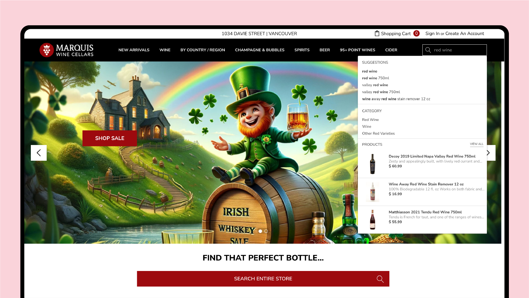The image size is (529, 298).
Task: Choose the 'red wine 750ml' suggestion
Action: (375, 78)
